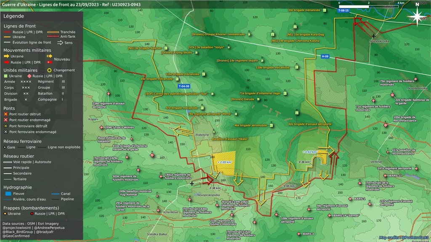Viewport: 431px width, 242px height.
Task: Click the T-04-08 road shield
Action: (x=184, y=86)
